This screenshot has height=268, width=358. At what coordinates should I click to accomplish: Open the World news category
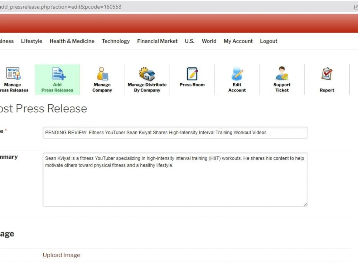(x=209, y=41)
